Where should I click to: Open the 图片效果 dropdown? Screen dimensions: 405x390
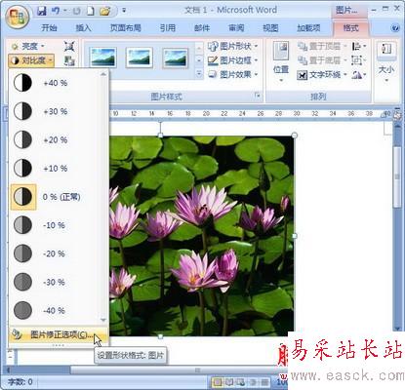coord(232,74)
